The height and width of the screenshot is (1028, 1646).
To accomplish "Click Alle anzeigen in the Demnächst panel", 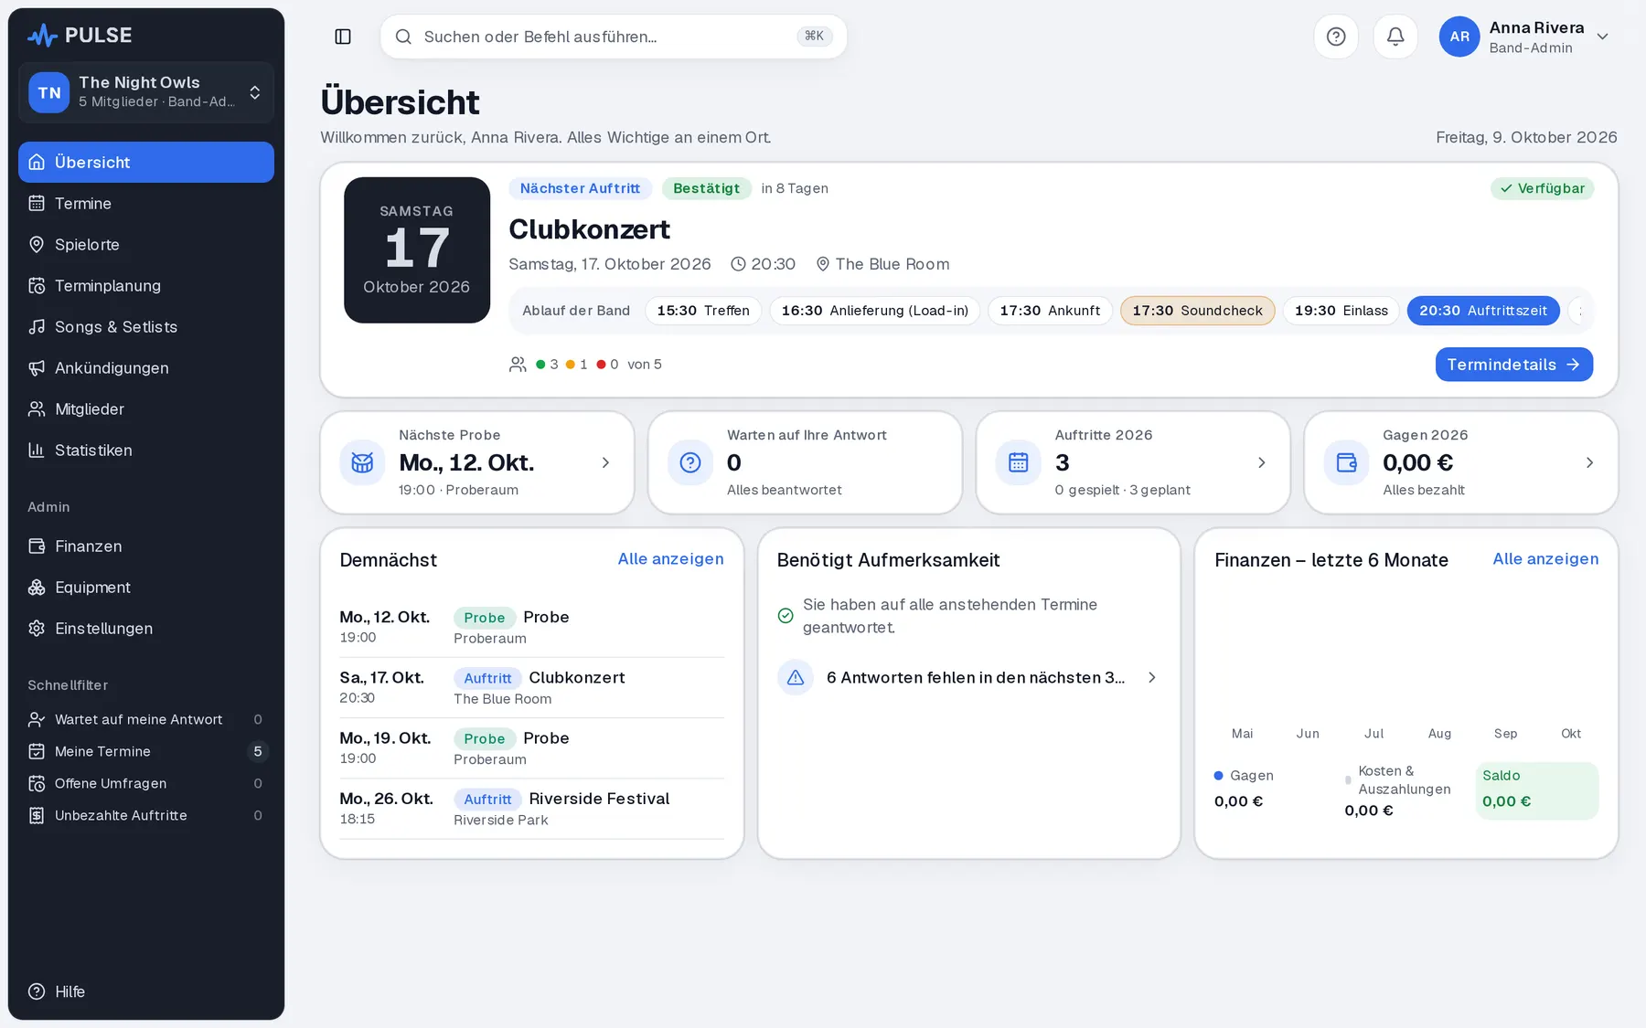I will tap(670, 558).
